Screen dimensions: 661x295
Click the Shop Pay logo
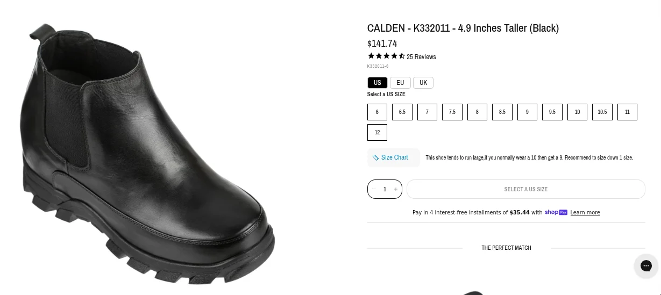[x=556, y=212]
